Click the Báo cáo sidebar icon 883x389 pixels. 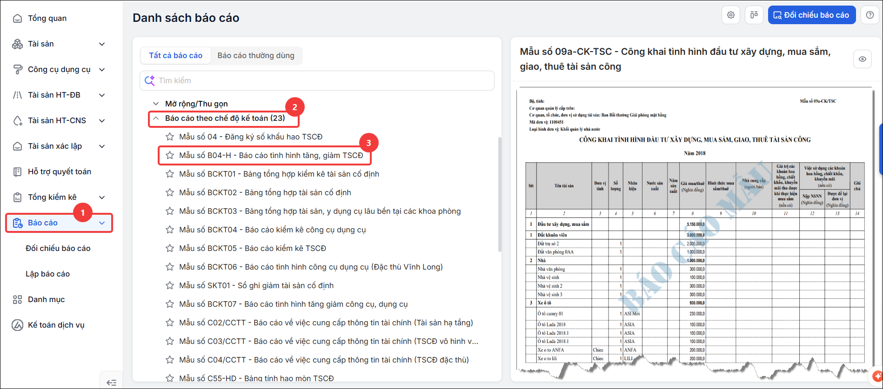[17, 223]
